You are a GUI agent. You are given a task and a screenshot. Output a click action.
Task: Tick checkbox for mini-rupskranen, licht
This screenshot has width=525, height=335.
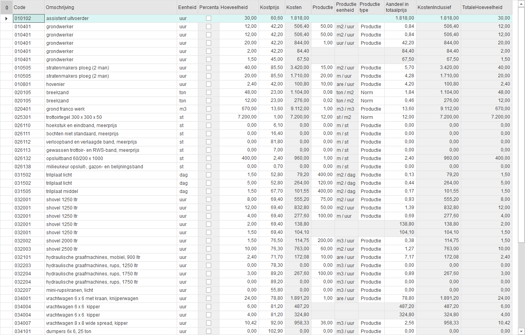pyautogui.click(x=208, y=290)
